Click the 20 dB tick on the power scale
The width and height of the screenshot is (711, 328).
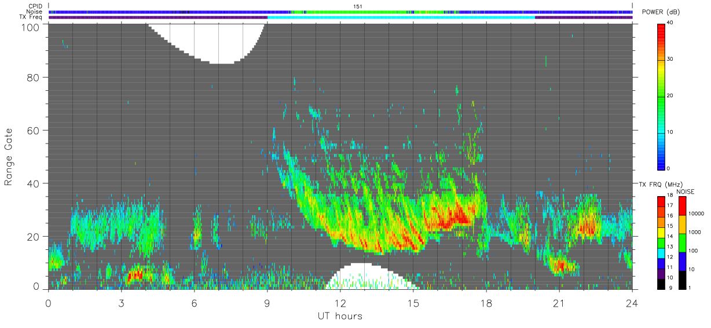[670, 95]
